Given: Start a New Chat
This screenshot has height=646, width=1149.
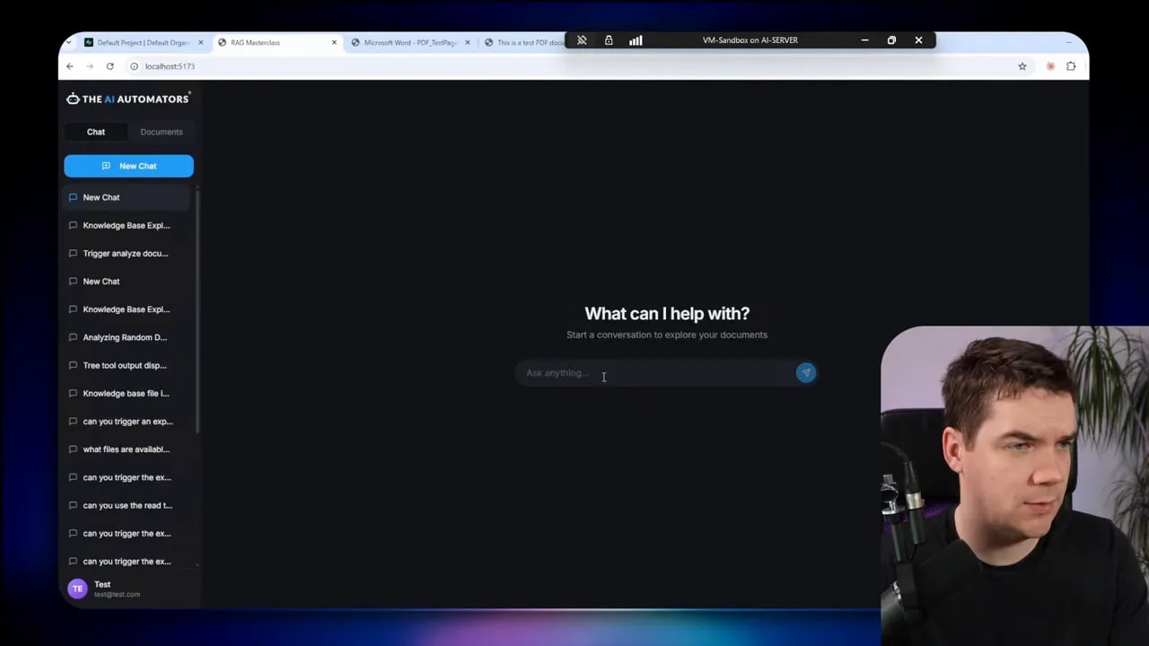Looking at the screenshot, I should tap(128, 165).
